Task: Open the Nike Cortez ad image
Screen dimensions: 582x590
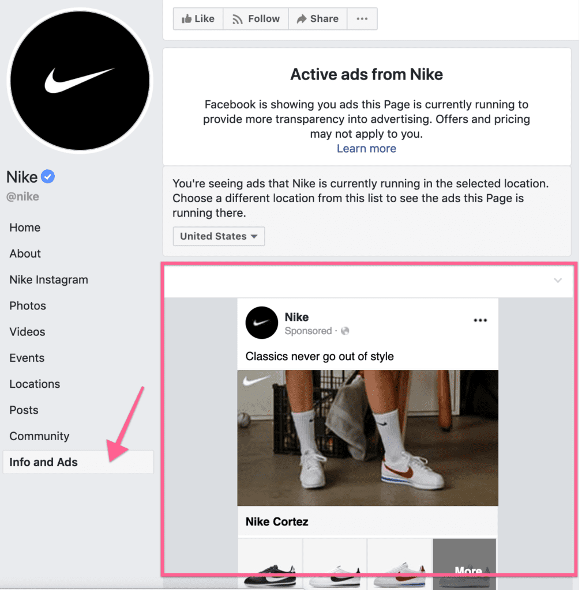Action: point(367,438)
